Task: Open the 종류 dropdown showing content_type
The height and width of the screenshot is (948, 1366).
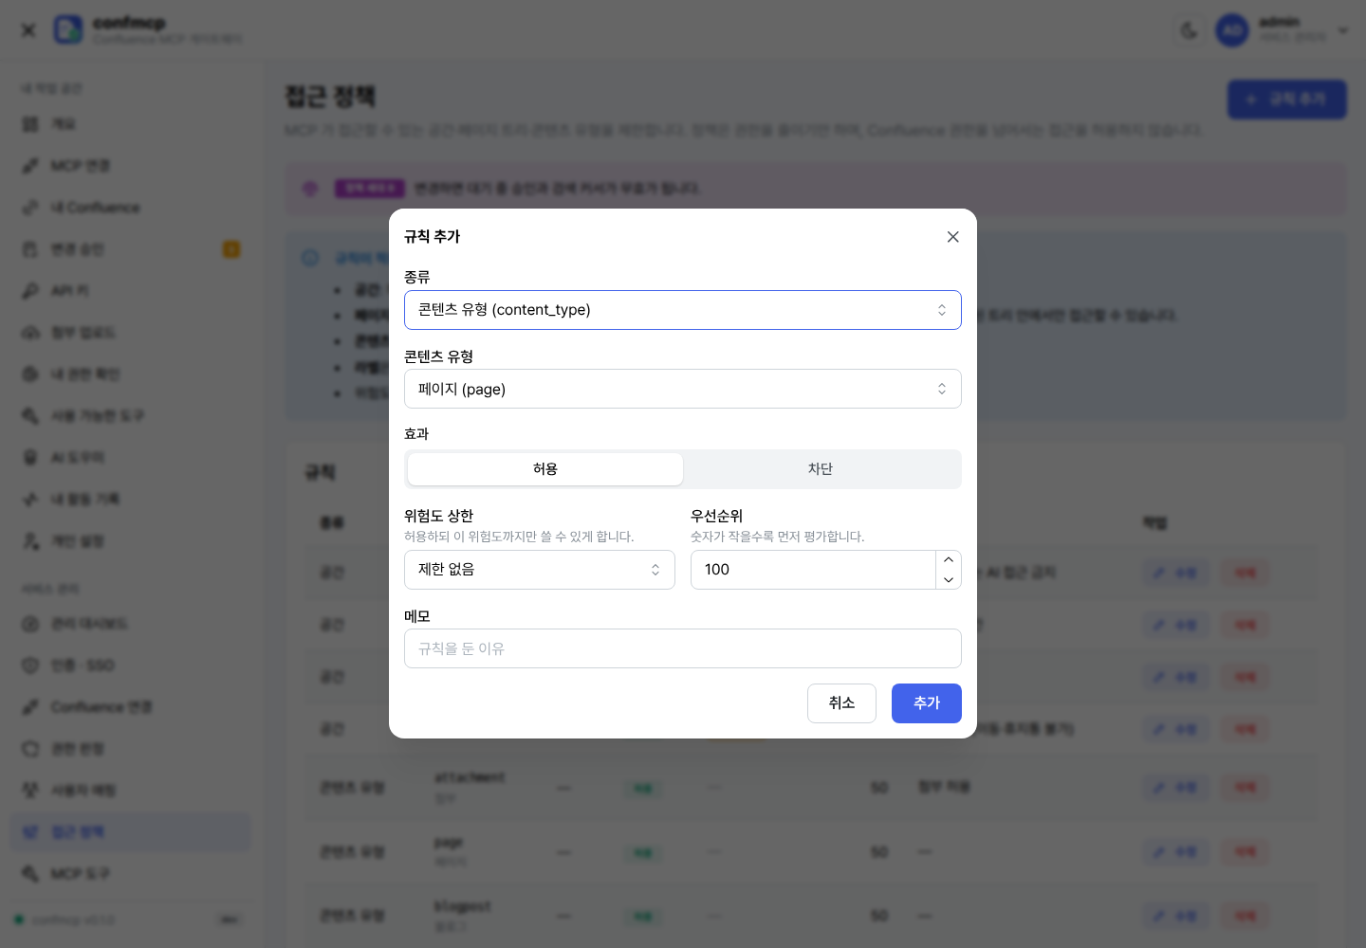Action: pos(683,310)
